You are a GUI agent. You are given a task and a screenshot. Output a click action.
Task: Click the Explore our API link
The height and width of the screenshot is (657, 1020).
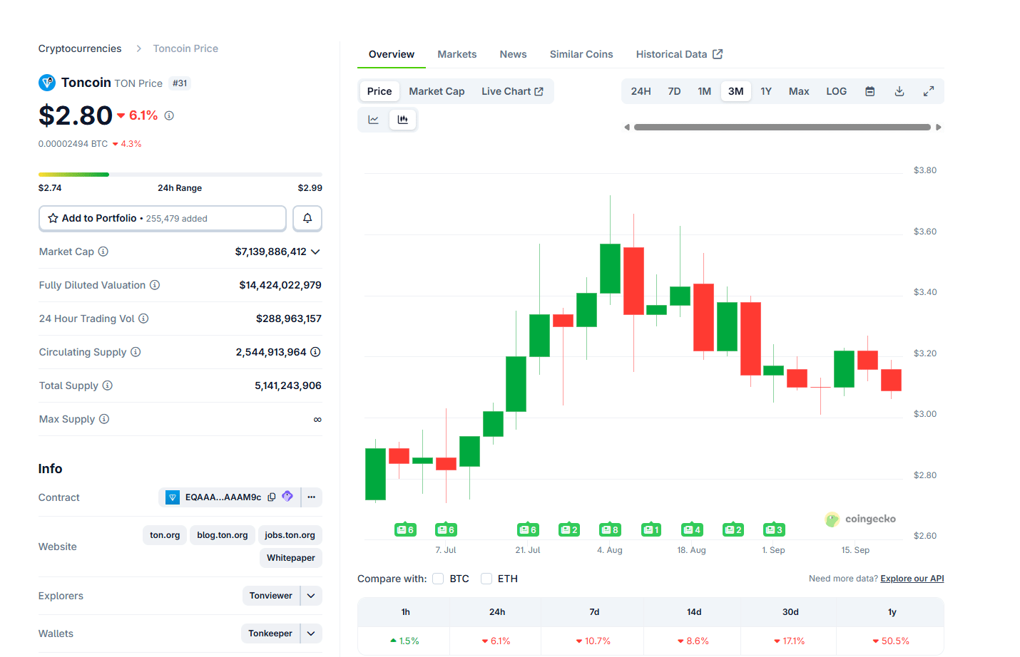tap(912, 578)
